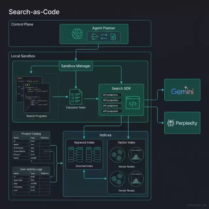Image resolution: width=209 pixels, height=209 pixels.
Task: Click the Gemini sparkle star icon
Action: click(186, 88)
